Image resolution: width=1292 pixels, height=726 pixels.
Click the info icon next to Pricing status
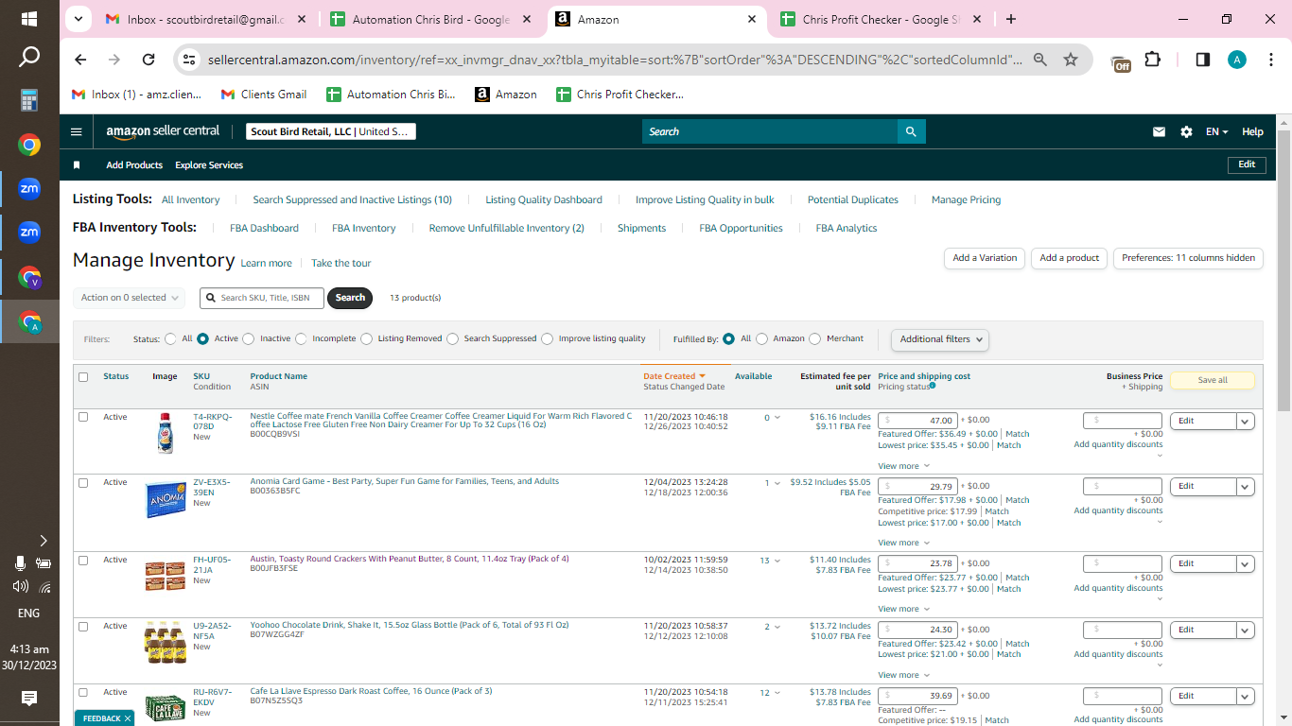933,386
